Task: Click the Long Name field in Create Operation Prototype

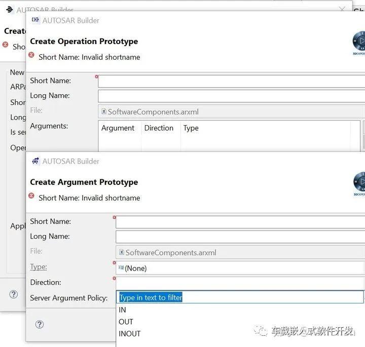Action: click(231, 96)
